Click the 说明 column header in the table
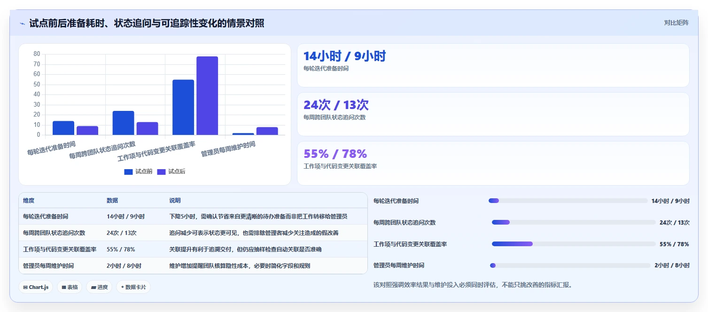 pyautogui.click(x=175, y=201)
